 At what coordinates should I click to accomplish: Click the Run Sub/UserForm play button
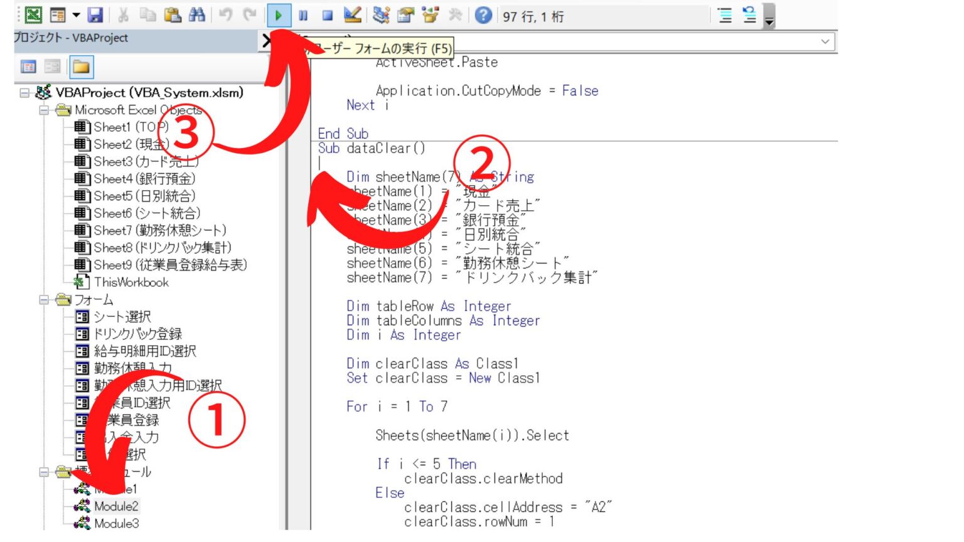pyautogui.click(x=279, y=15)
